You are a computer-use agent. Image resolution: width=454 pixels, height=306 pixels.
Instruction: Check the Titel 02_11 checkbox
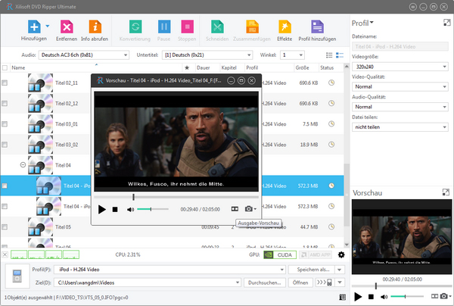5,83
